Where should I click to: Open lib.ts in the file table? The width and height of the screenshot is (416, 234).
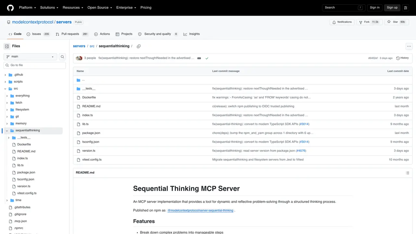click(85, 124)
